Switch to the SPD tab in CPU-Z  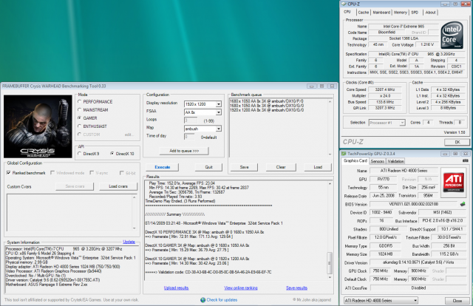(415, 13)
